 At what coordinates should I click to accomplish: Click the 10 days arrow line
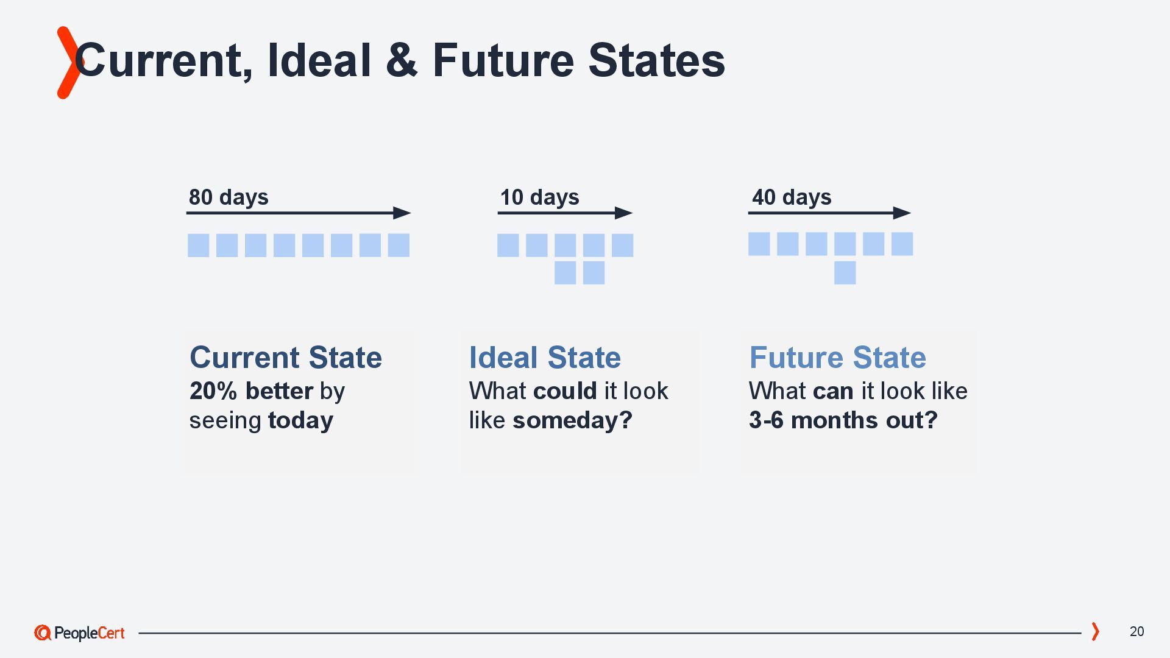(x=558, y=213)
